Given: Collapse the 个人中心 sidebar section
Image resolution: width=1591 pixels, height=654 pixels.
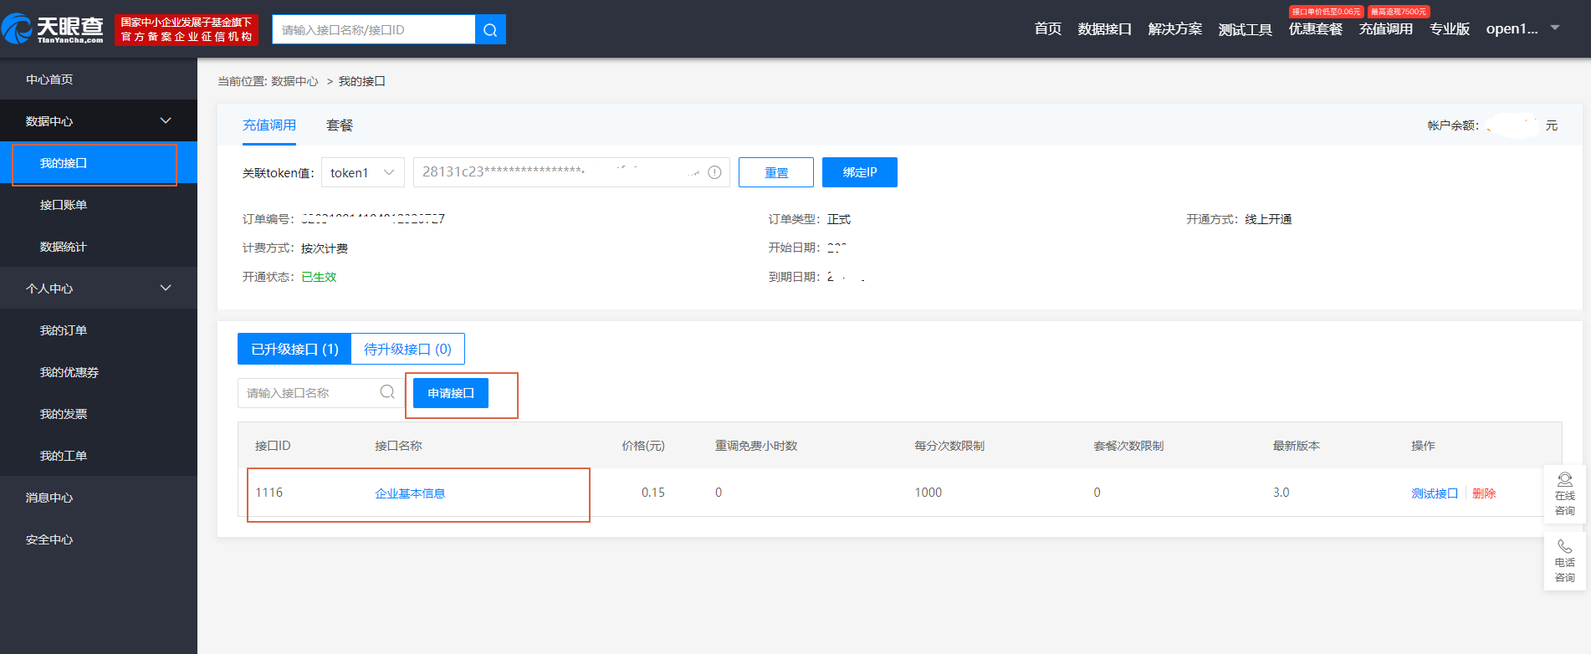Looking at the screenshot, I should 166,289.
